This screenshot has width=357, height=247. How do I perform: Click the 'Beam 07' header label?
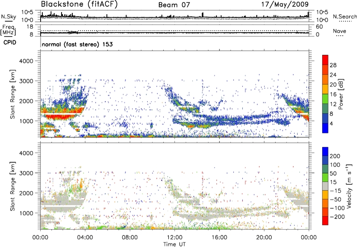174,5
